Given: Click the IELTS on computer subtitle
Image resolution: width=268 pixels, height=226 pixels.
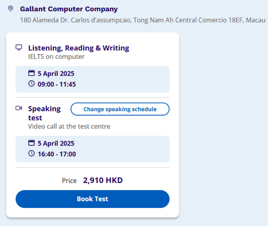Looking at the screenshot, I should coord(56,57).
